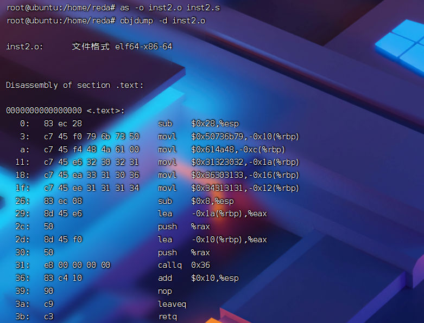
Task: Click the address label '3b:'
Action: (x=22, y=316)
